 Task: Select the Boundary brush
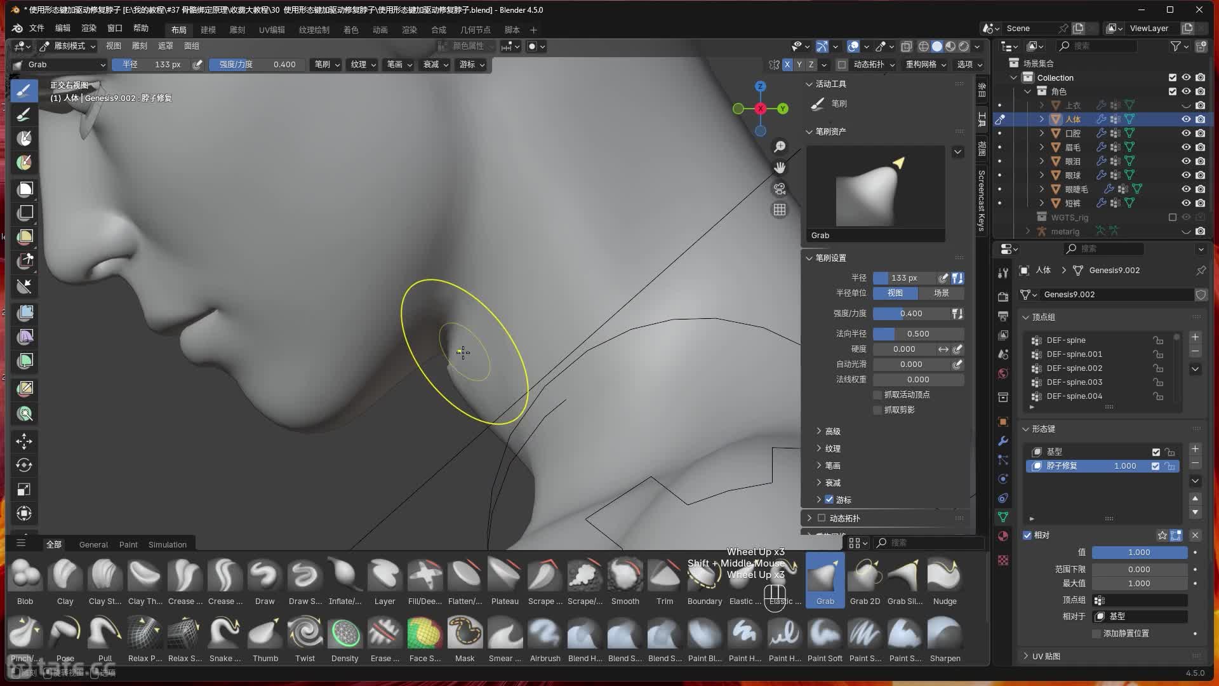click(x=705, y=581)
